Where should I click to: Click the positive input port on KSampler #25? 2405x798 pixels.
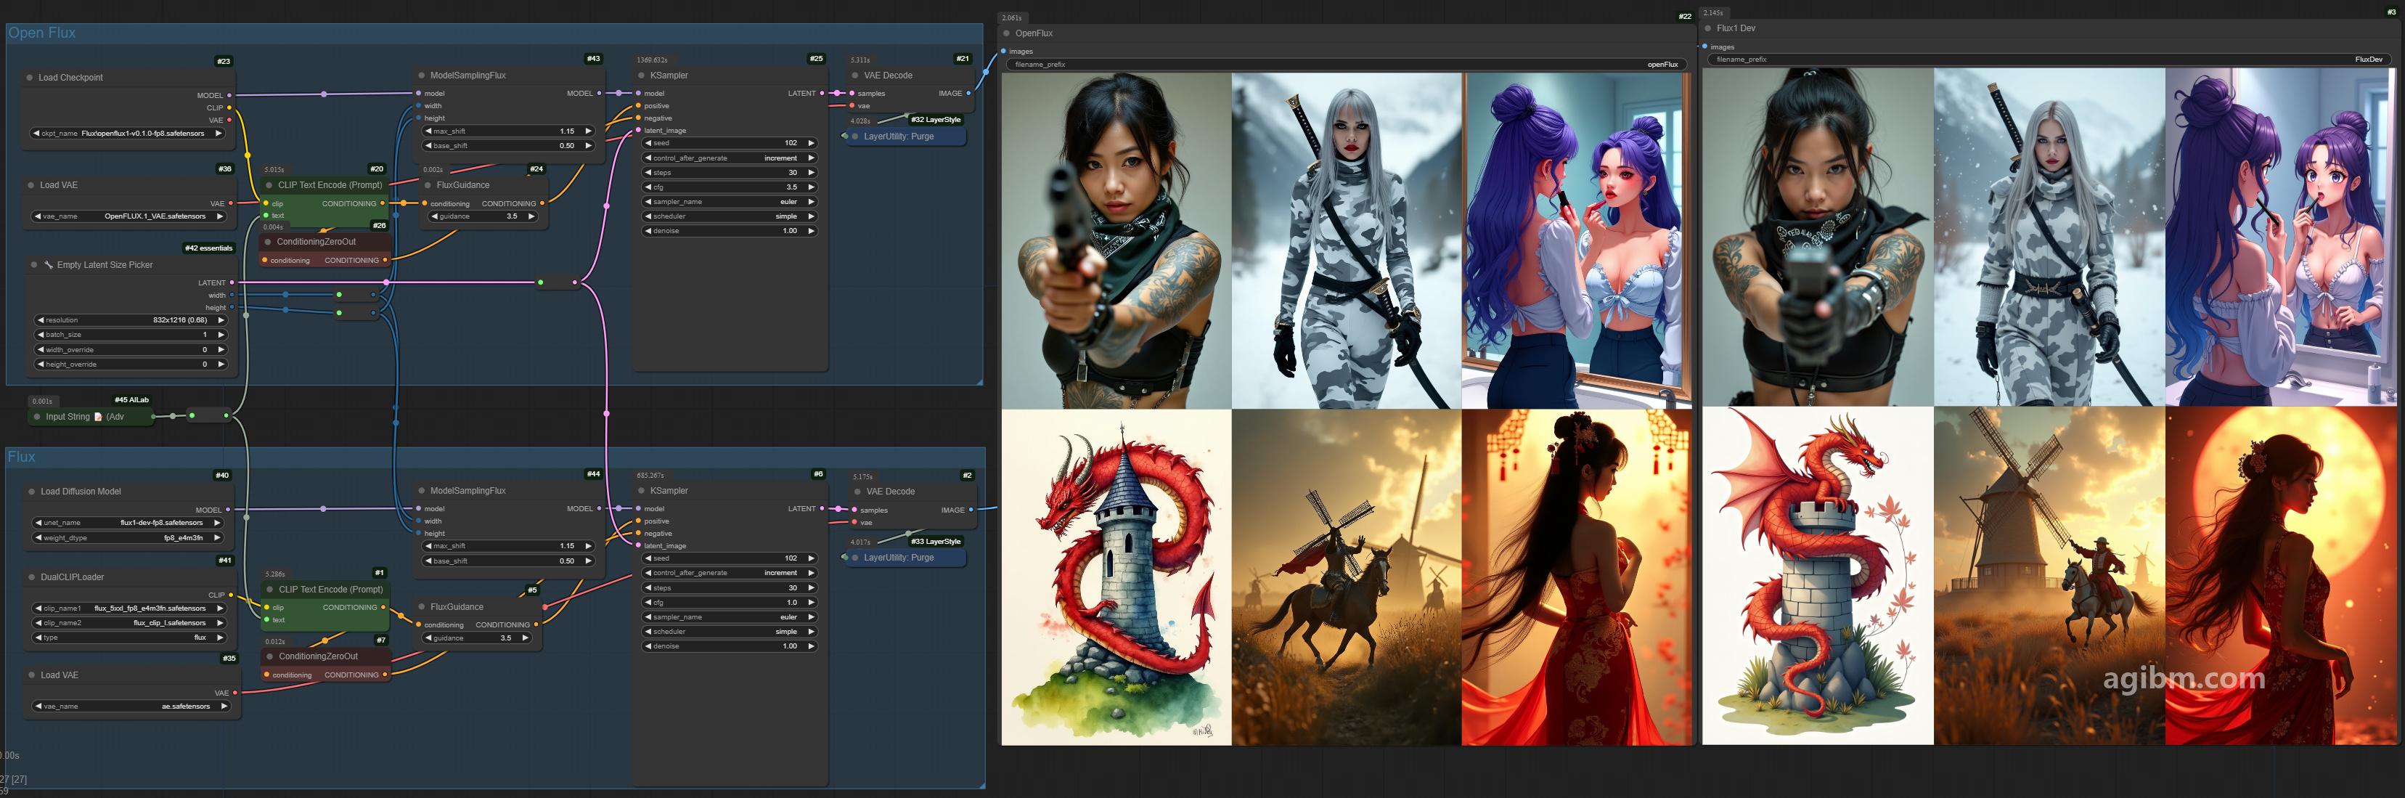(639, 107)
